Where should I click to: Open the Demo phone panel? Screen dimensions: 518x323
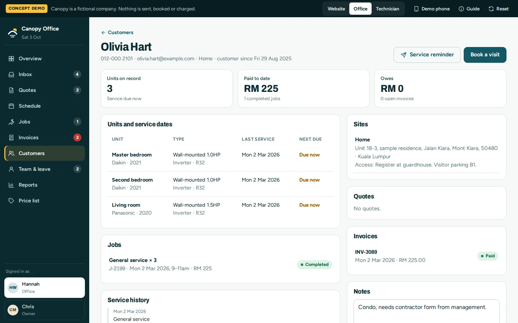[432, 9]
